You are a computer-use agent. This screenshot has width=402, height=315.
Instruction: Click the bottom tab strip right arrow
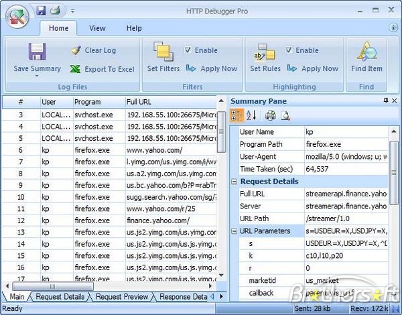(x=222, y=297)
